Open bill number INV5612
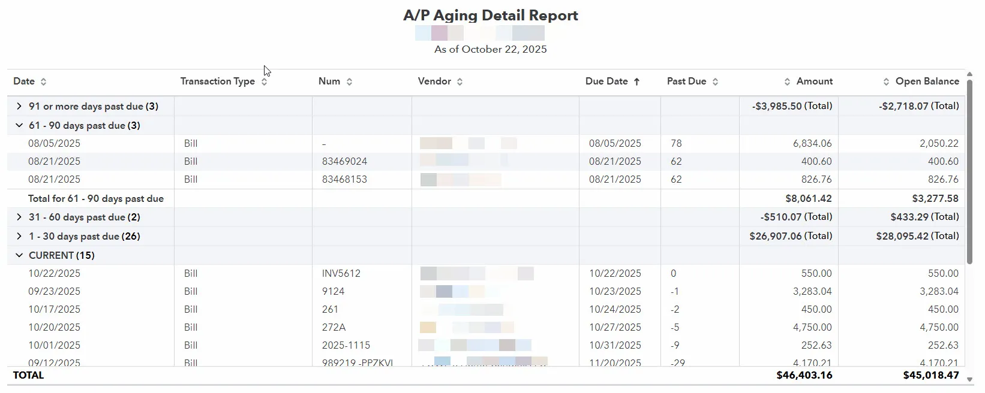 [341, 273]
